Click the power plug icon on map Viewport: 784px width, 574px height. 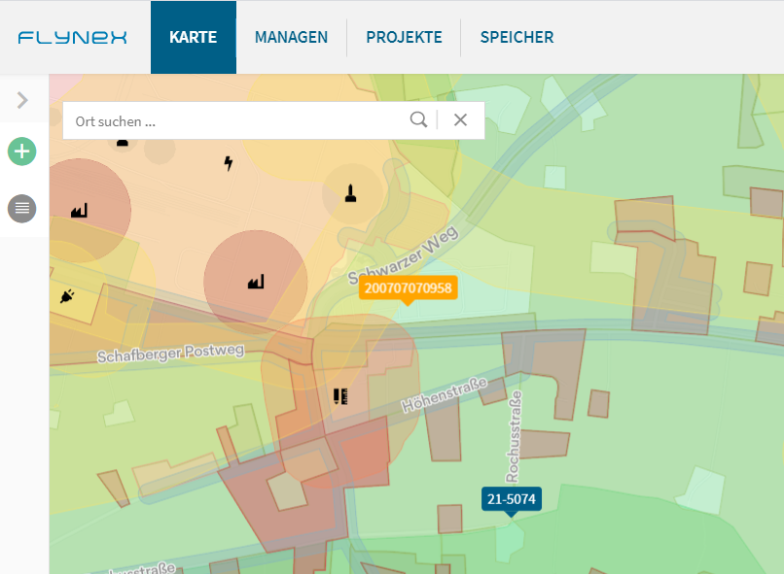67,296
